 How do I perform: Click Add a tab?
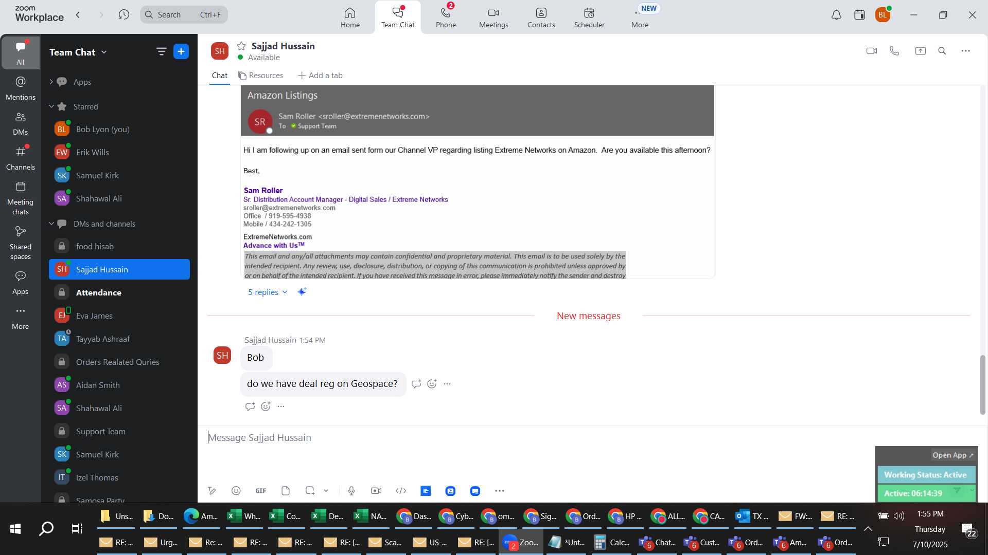320,76
